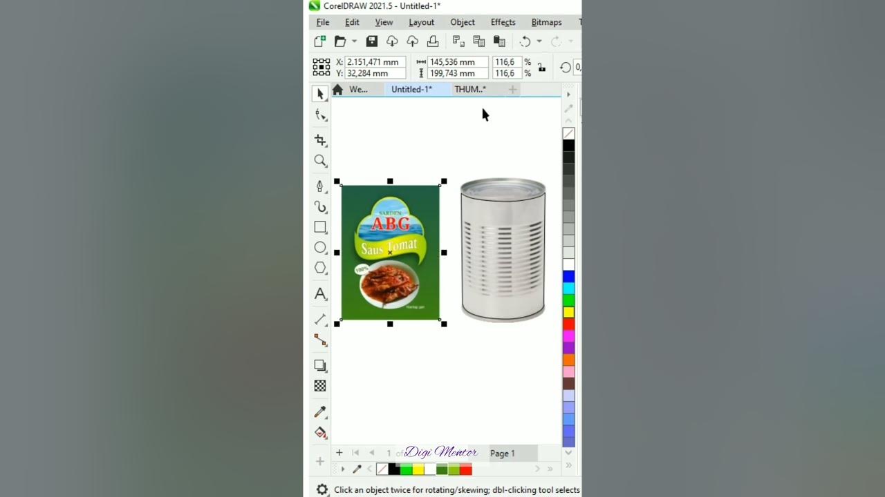
Task: Select the Connector tool
Action: tap(320, 340)
